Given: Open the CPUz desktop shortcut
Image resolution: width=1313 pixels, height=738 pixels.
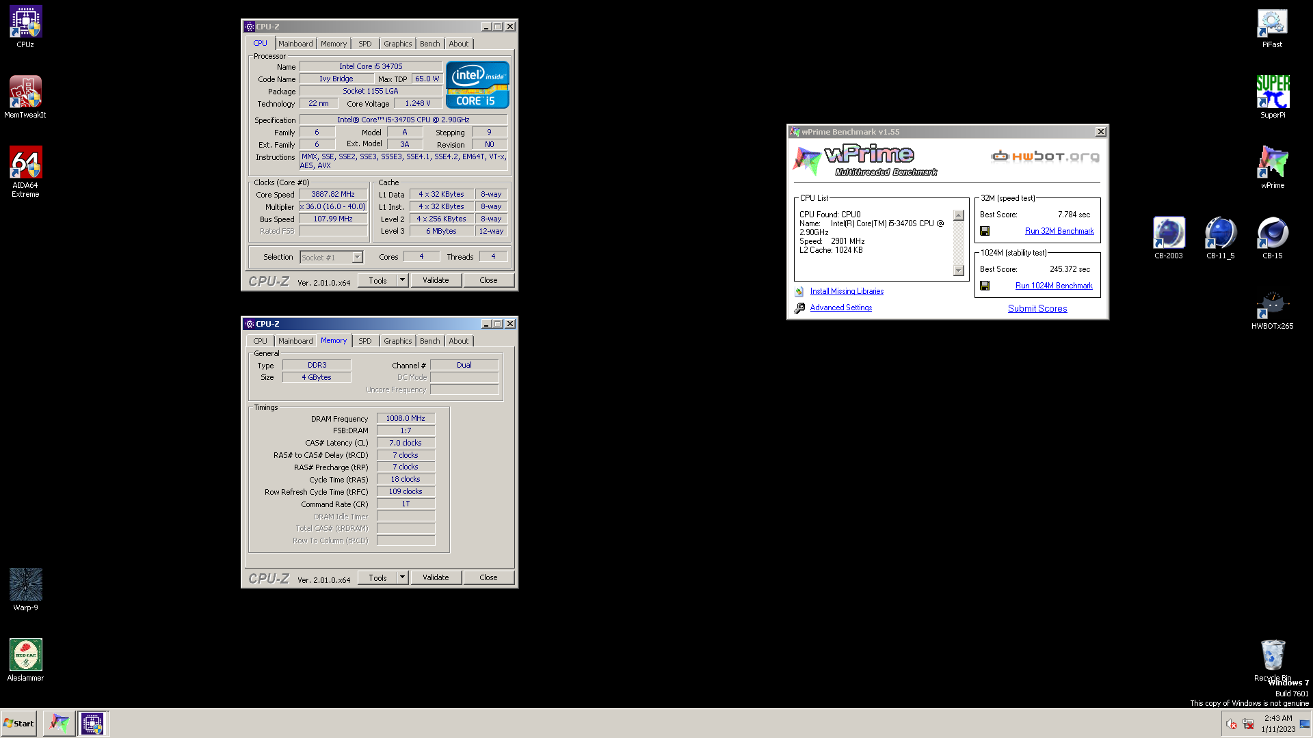Looking at the screenshot, I should [25, 27].
